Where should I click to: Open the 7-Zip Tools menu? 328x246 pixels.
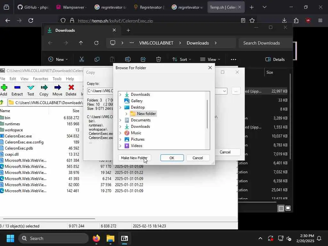coord(57,79)
